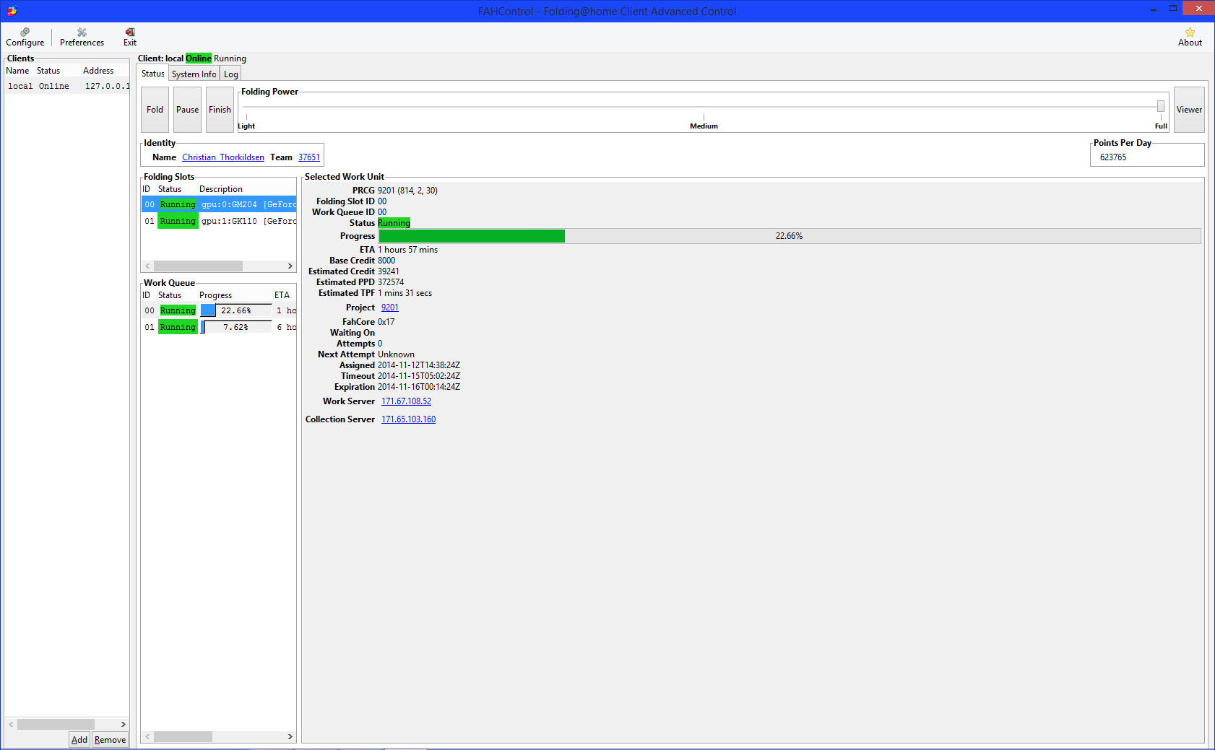
Task: Click the PRCG value 9201 (814, 2, 30)
Action: 407,191
